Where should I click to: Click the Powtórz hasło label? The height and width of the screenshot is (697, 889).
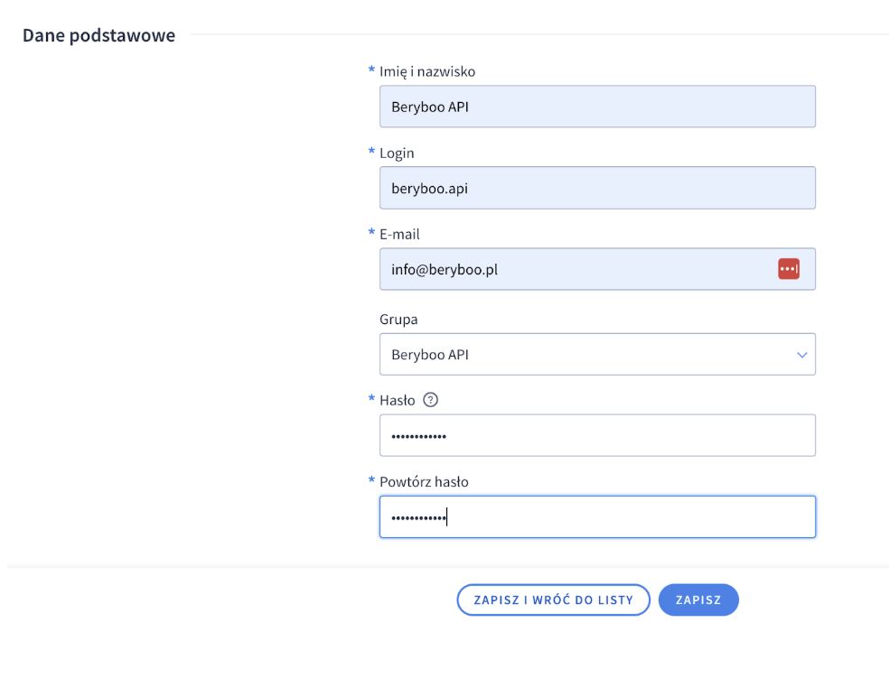pos(424,482)
